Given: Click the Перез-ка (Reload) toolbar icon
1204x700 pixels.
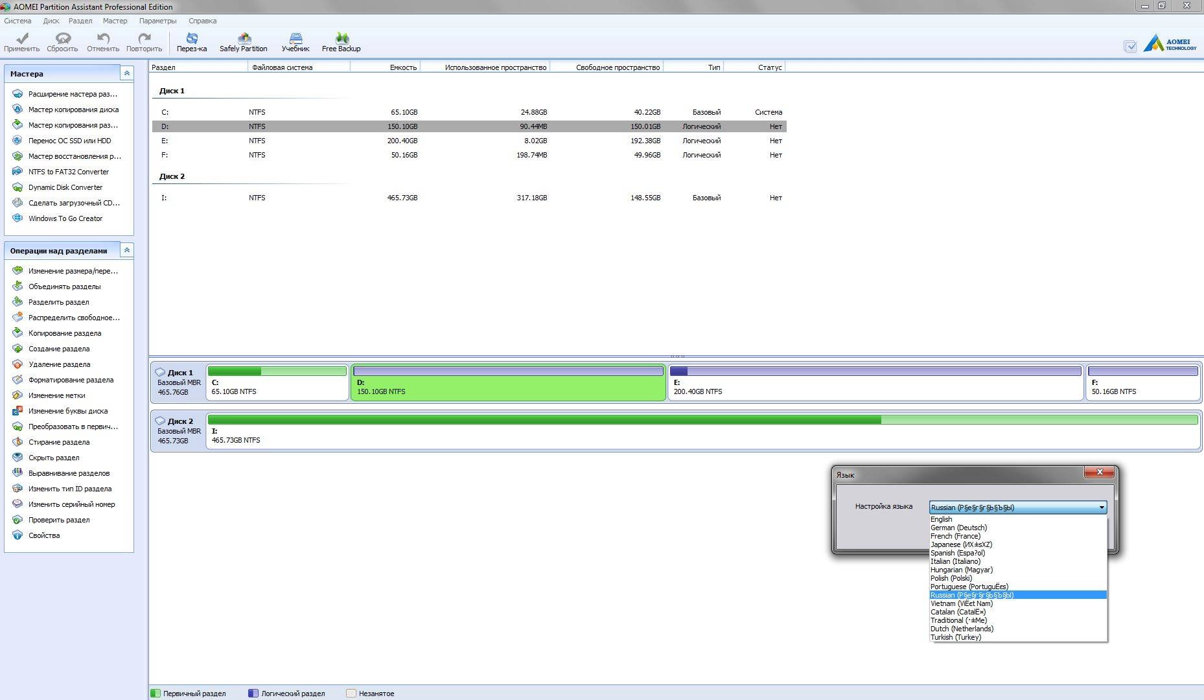Looking at the screenshot, I should [x=192, y=42].
